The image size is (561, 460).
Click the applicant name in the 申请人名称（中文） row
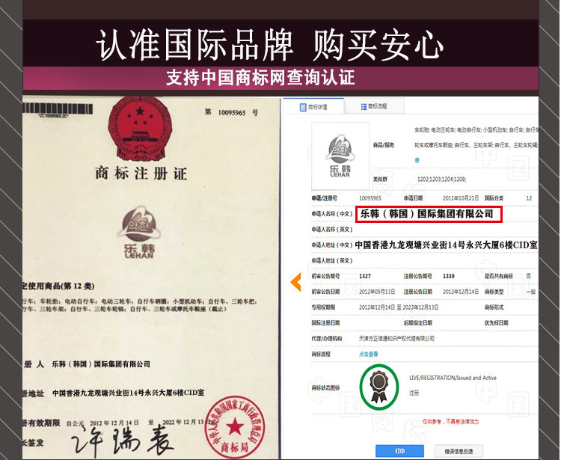[x=427, y=214]
